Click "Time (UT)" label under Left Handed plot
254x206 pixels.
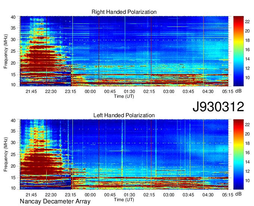point(124,200)
